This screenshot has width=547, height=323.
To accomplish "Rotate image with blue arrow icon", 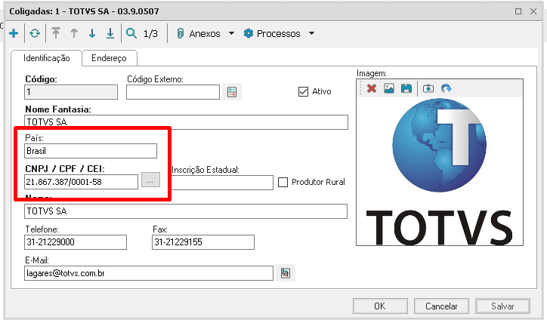I will [x=447, y=88].
